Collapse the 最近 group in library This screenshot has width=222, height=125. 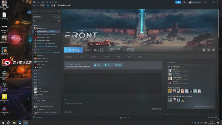click(x=33, y=26)
